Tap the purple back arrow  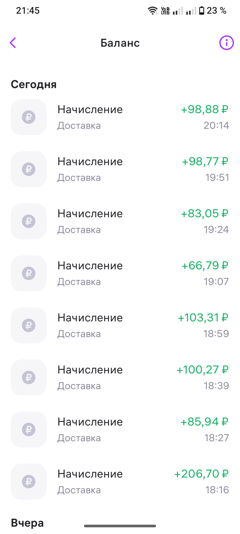tap(13, 43)
